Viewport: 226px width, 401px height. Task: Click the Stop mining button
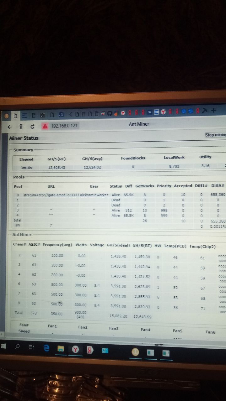click(x=215, y=135)
